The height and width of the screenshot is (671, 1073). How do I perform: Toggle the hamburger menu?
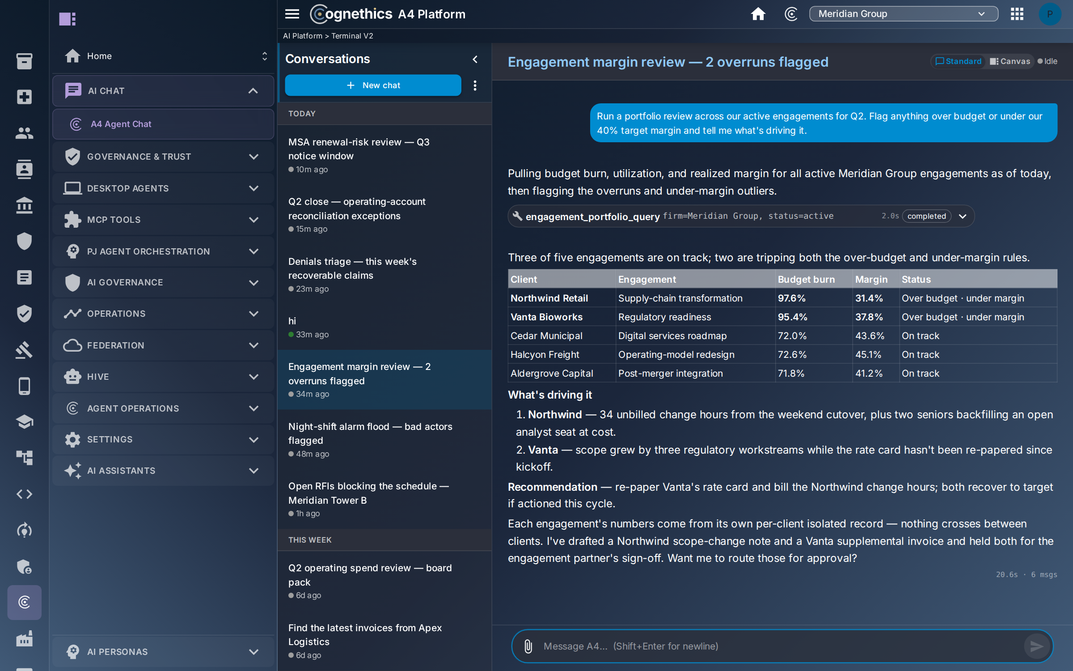tap(292, 14)
